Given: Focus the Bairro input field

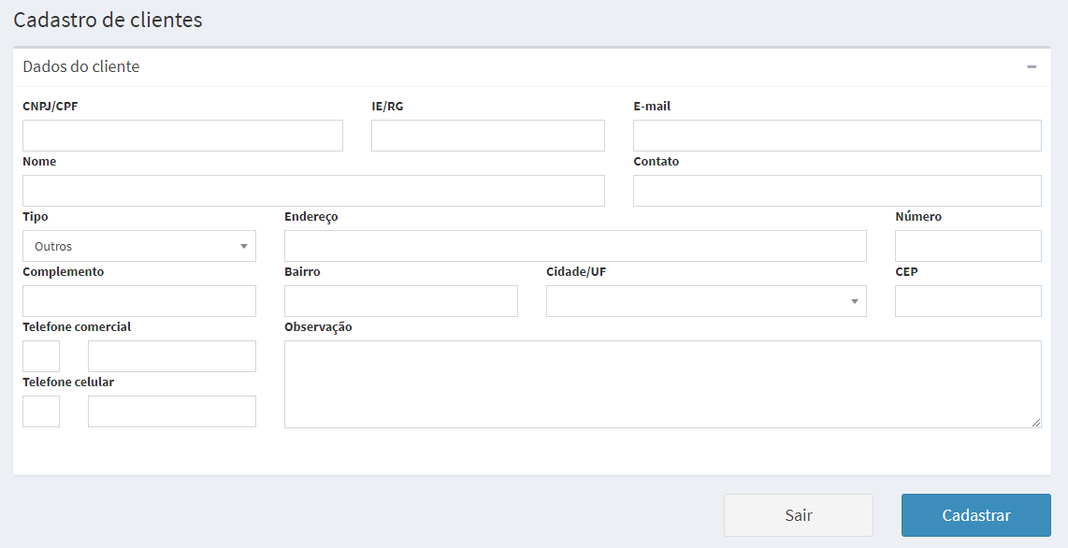Looking at the screenshot, I should pyautogui.click(x=401, y=301).
